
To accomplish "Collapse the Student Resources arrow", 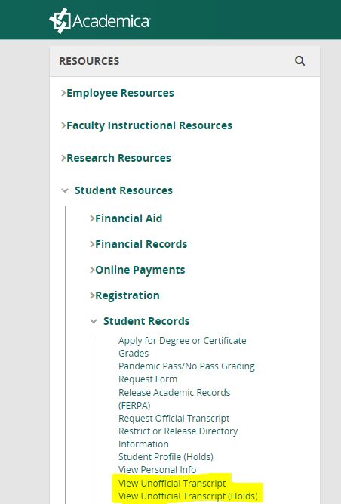I will [x=65, y=190].
